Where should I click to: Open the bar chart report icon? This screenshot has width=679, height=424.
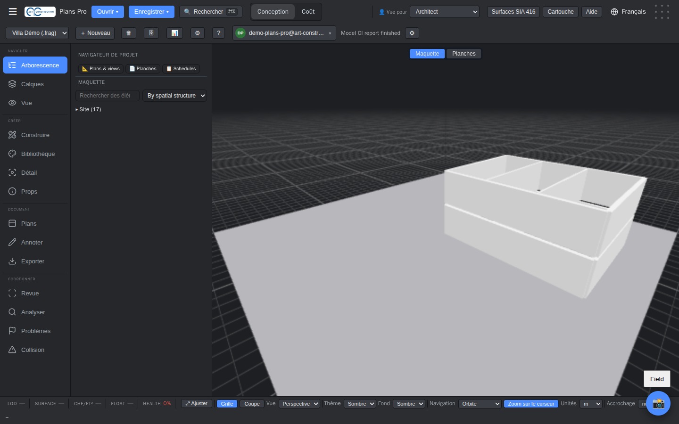174,33
